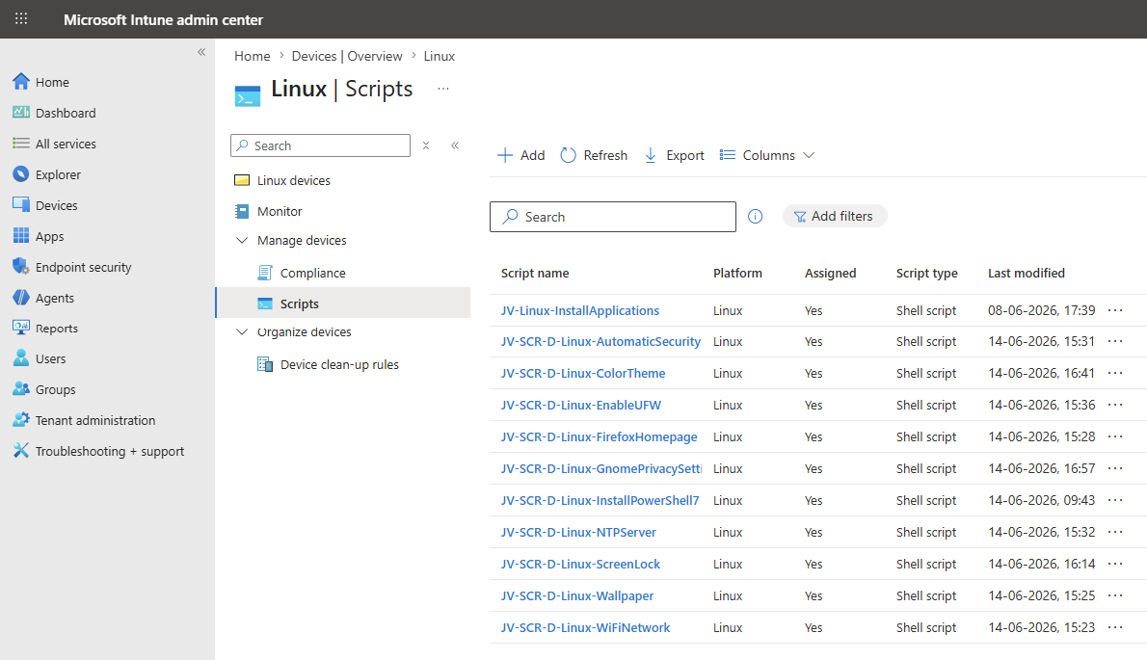
Task: Open row menu for JV-SCR-D-Linux-ColorTheme
Action: (1115, 373)
